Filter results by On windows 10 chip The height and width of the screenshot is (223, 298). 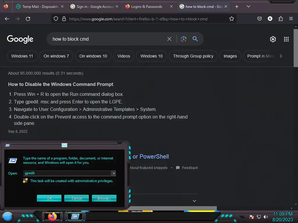(93, 56)
